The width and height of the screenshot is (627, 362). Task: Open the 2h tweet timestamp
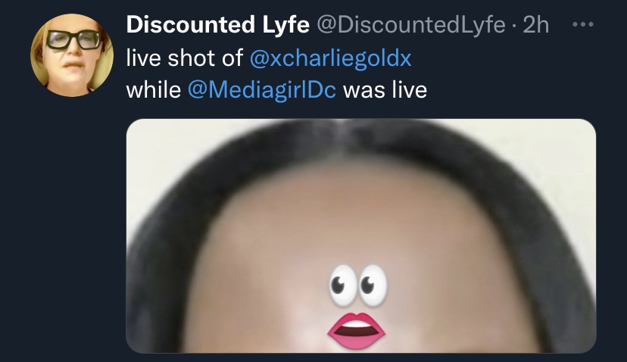click(536, 25)
